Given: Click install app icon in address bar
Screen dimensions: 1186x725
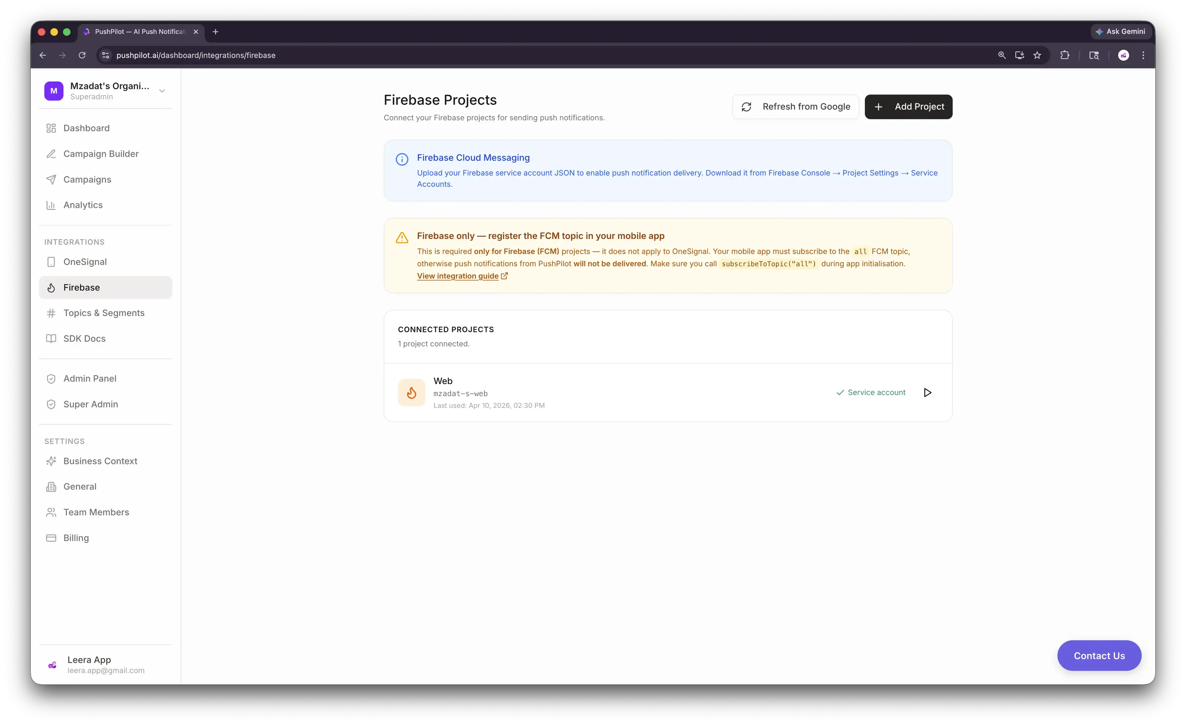Looking at the screenshot, I should click(x=1020, y=55).
